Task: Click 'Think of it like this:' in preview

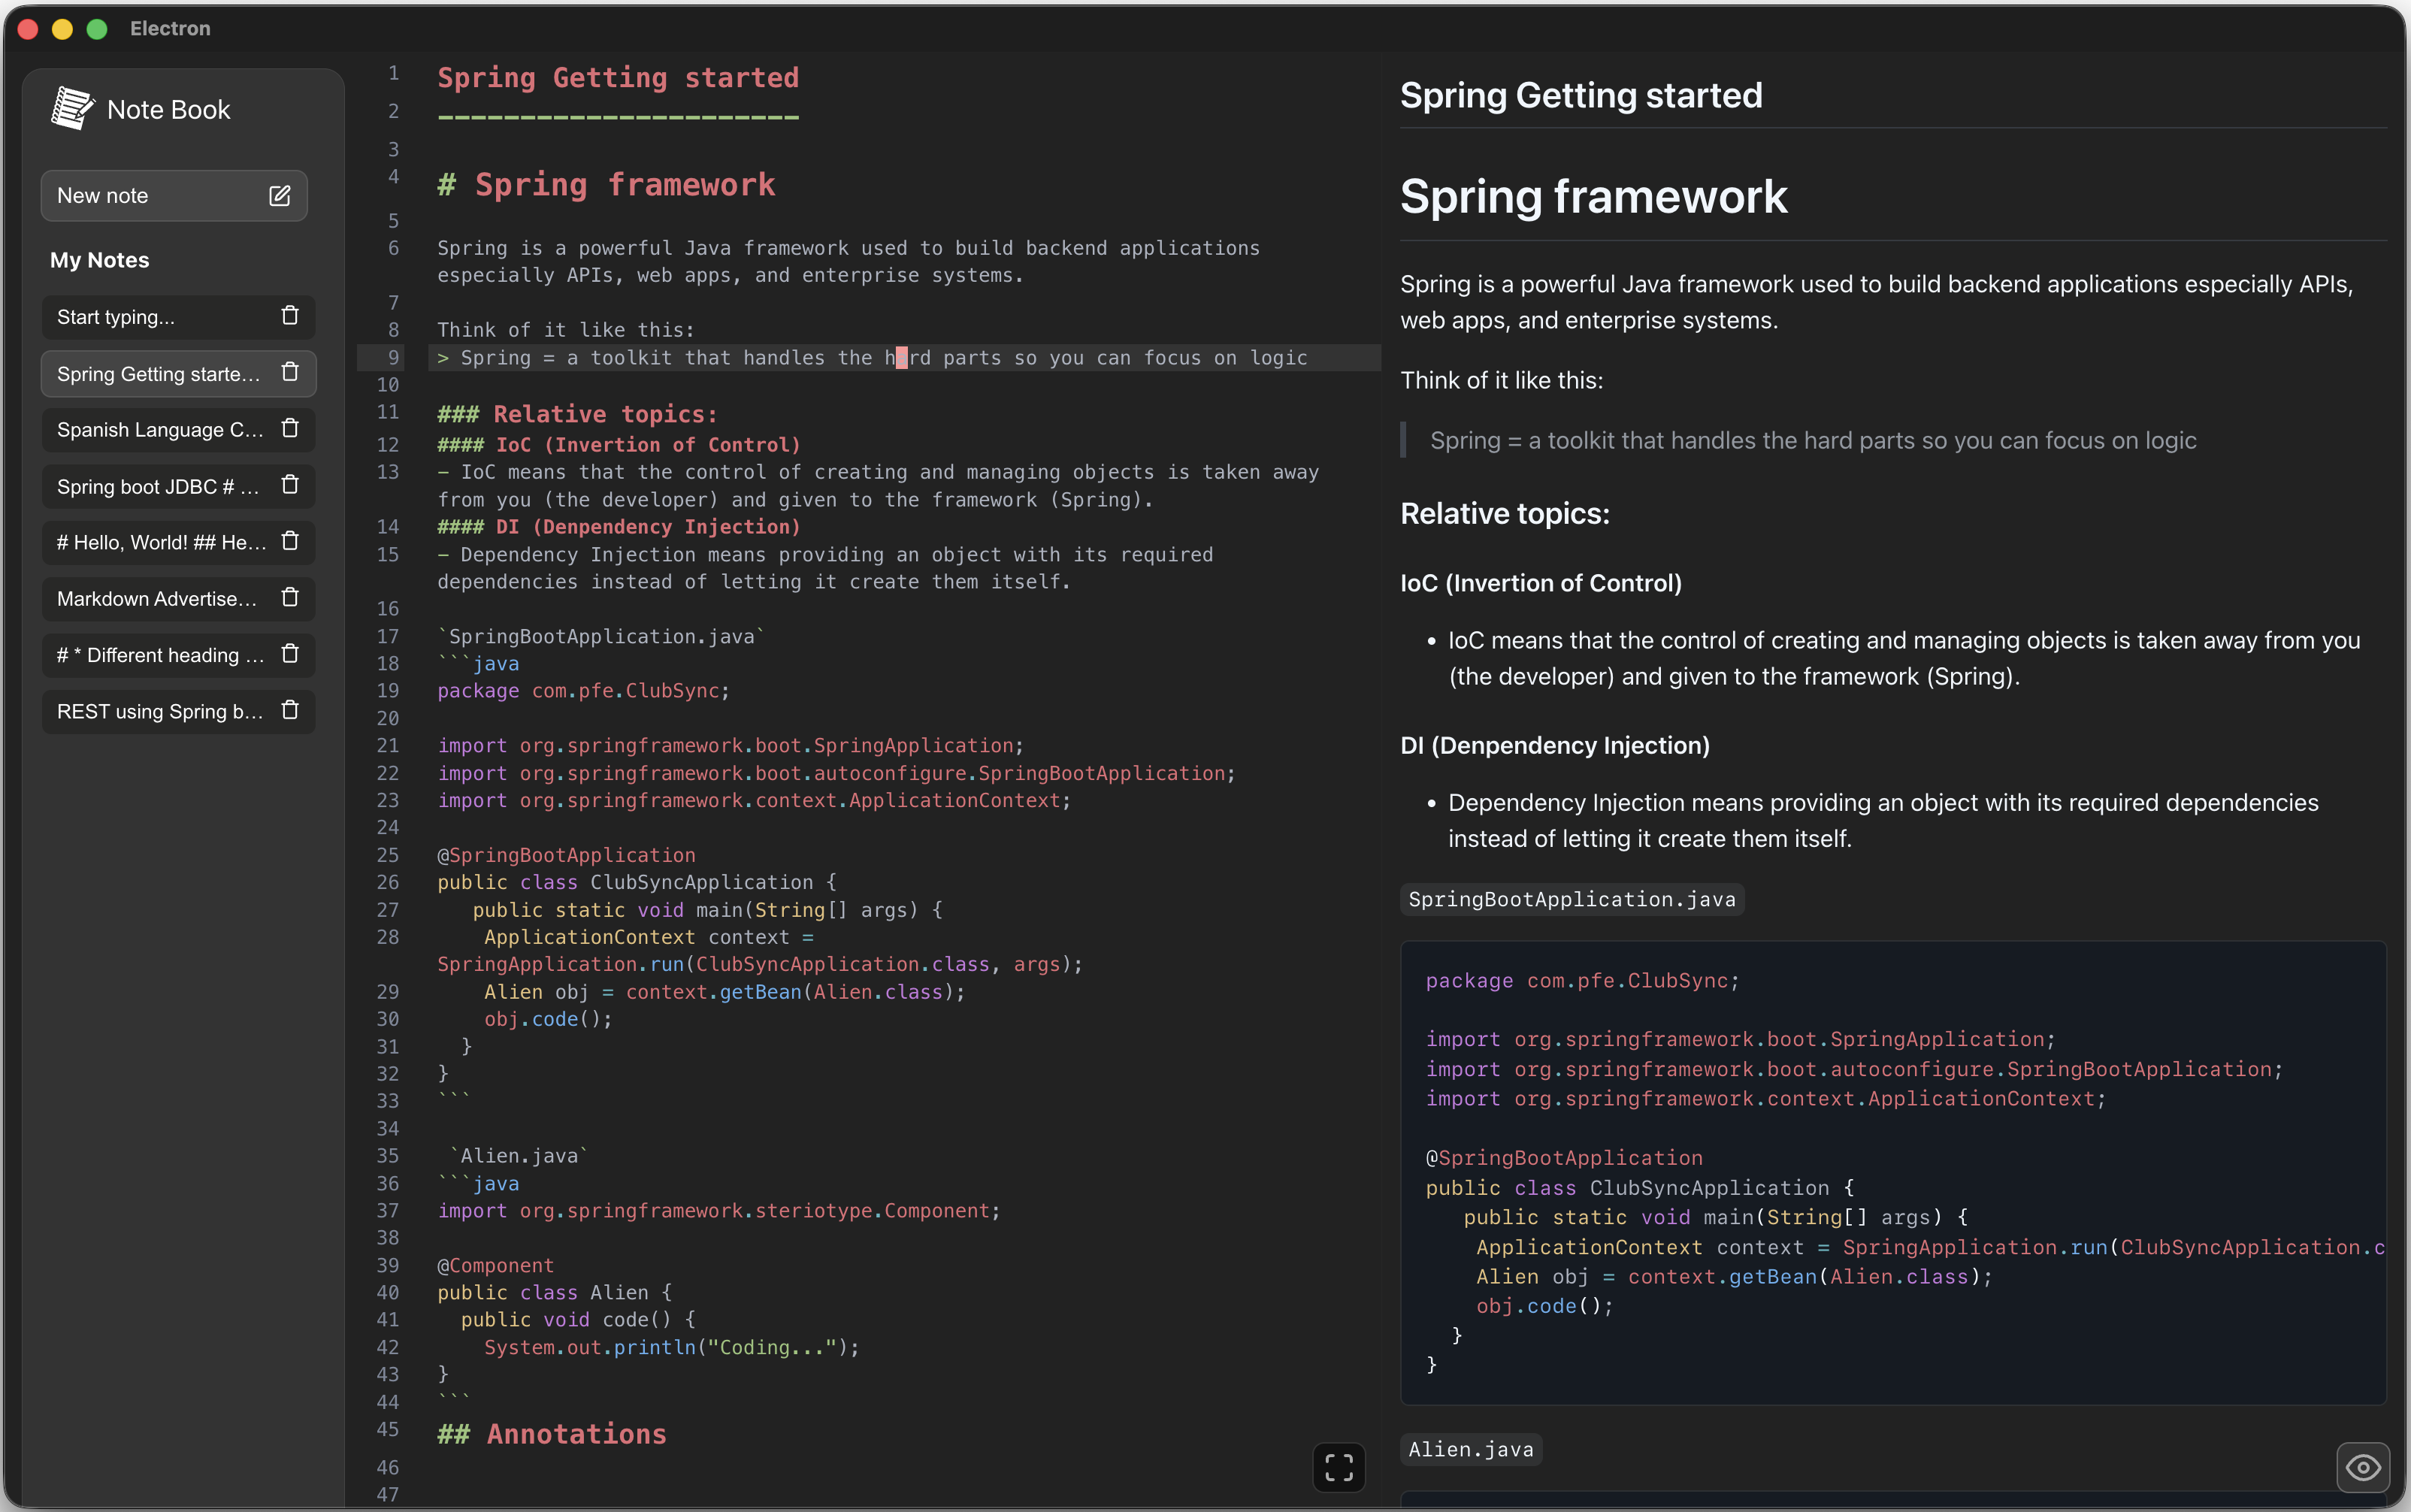Action: (1501, 380)
